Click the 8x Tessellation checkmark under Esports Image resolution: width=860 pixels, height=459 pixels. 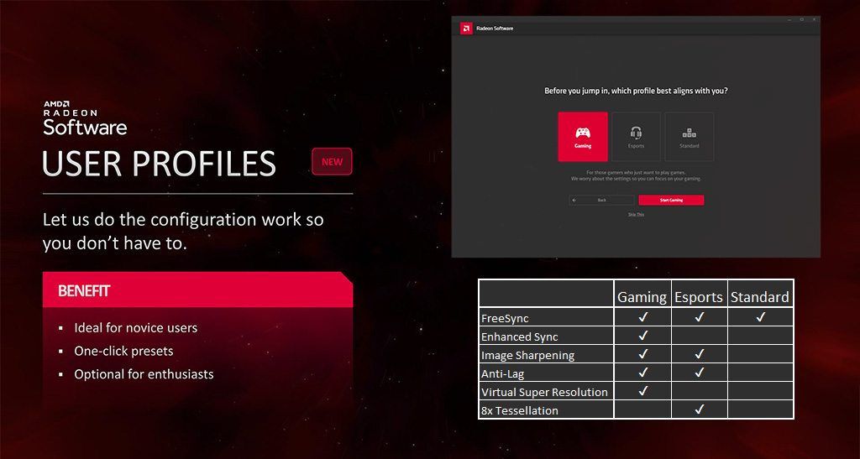(x=699, y=409)
